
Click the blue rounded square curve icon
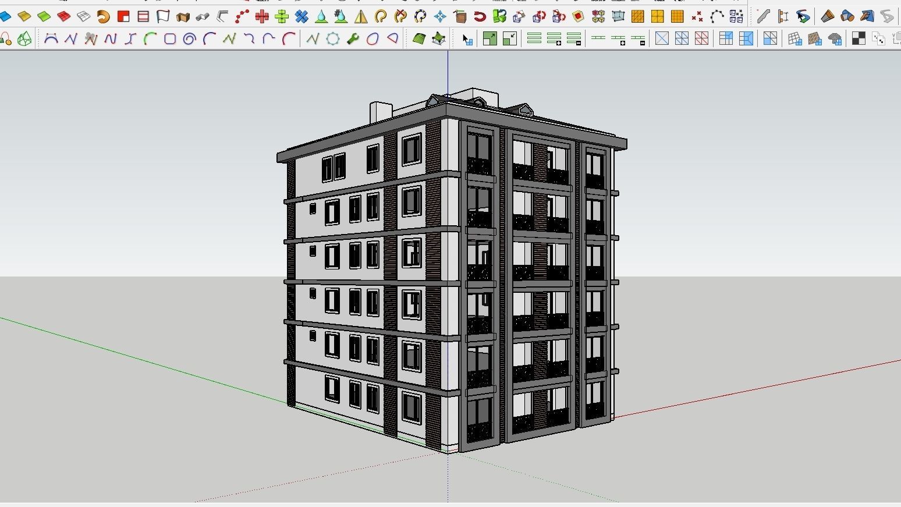point(169,39)
